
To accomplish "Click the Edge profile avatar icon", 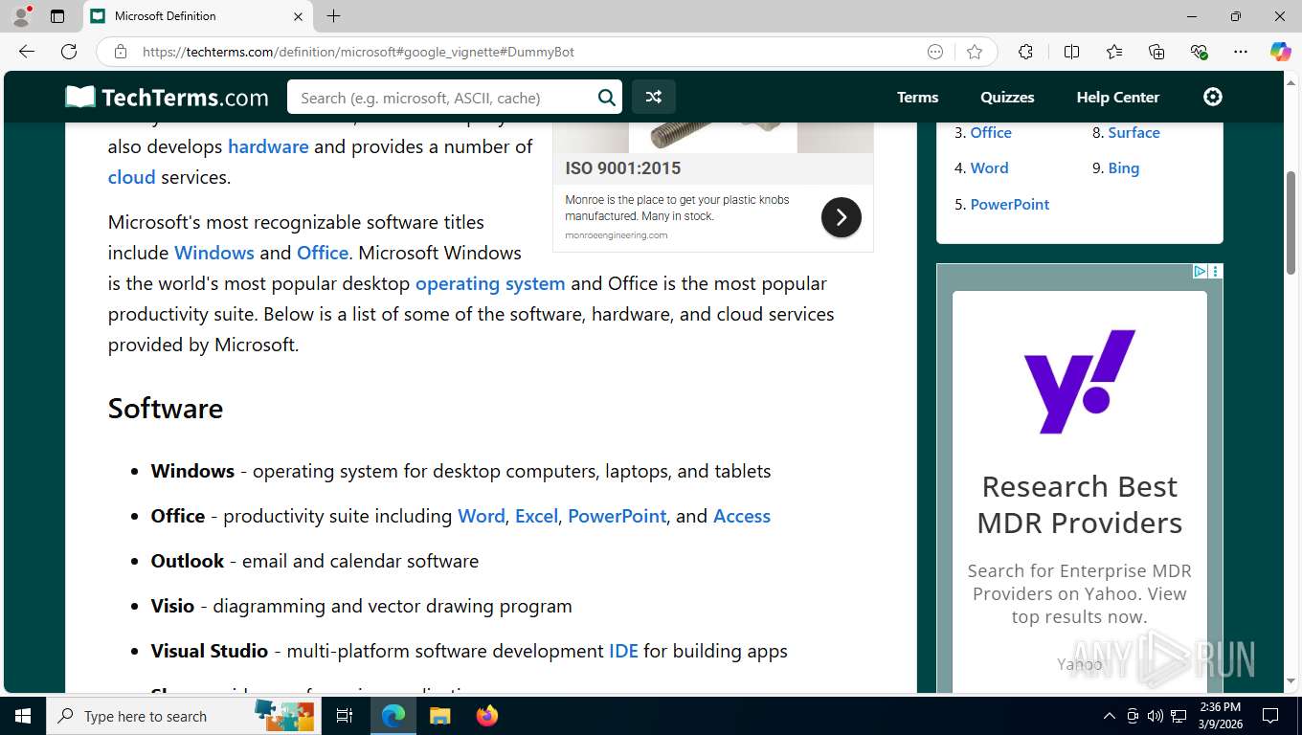I will (x=21, y=16).
